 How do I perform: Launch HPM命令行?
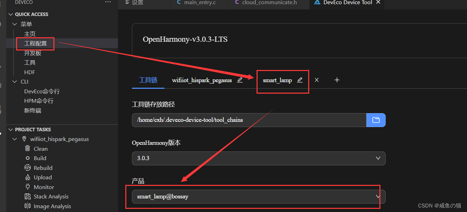click(39, 101)
